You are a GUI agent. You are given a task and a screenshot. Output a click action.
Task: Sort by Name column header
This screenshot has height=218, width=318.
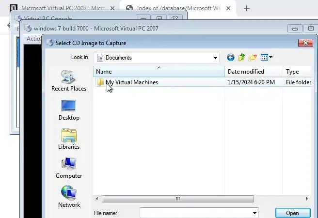(159, 72)
